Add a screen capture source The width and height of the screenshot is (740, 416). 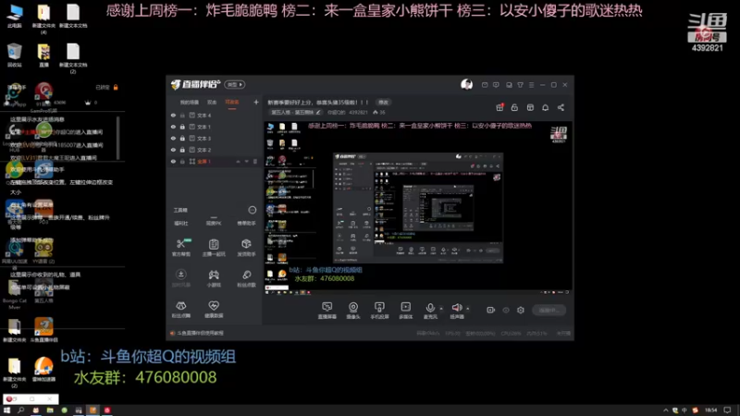coord(327,311)
